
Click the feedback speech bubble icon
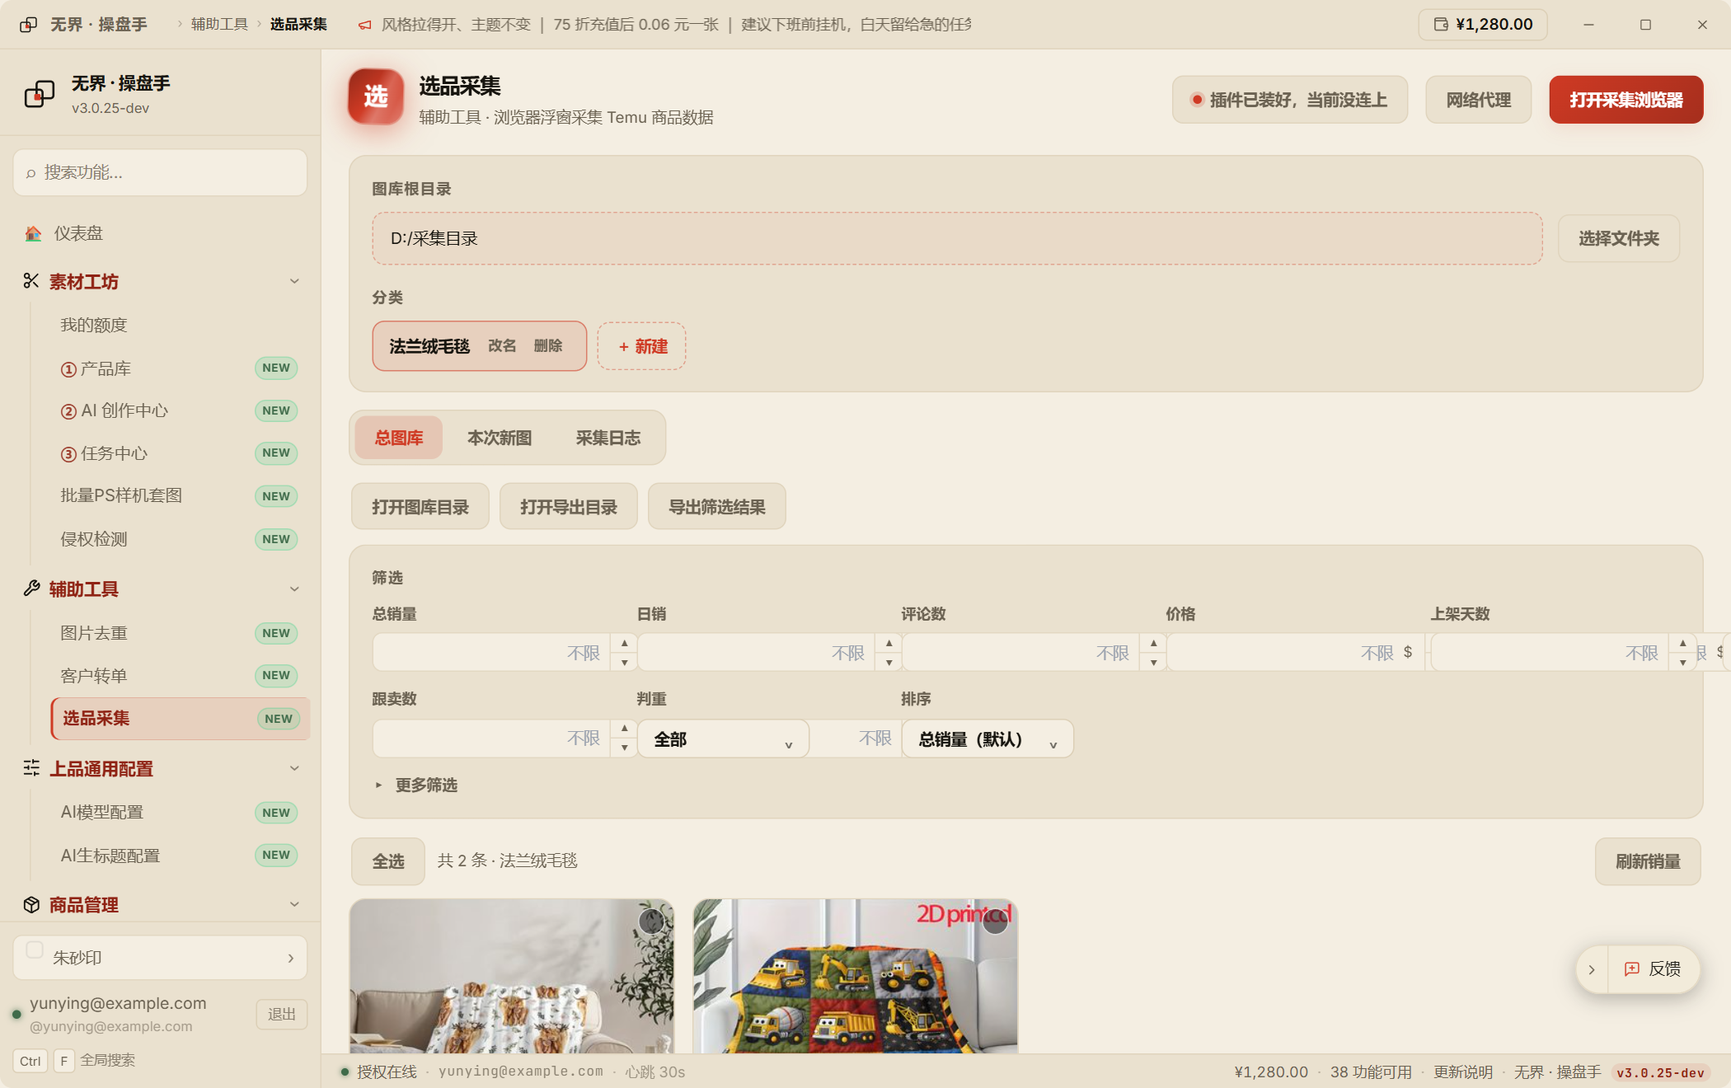(1631, 969)
